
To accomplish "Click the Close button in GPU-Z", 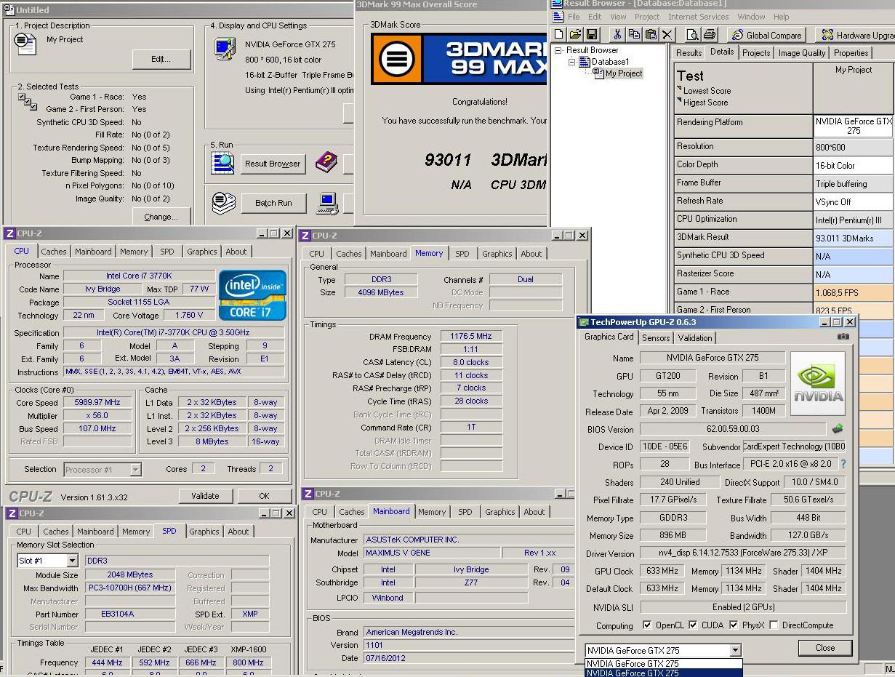I will click(x=825, y=648).
